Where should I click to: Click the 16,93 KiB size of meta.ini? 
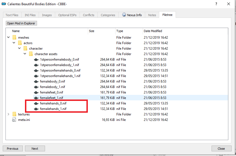[108, 120]
